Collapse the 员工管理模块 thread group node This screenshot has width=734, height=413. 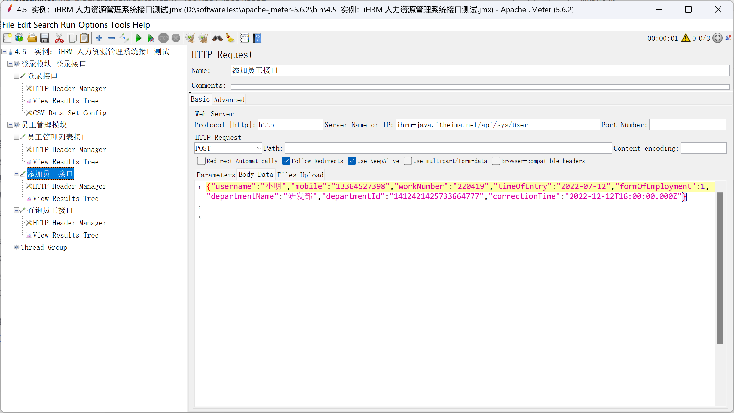[10, 125]
